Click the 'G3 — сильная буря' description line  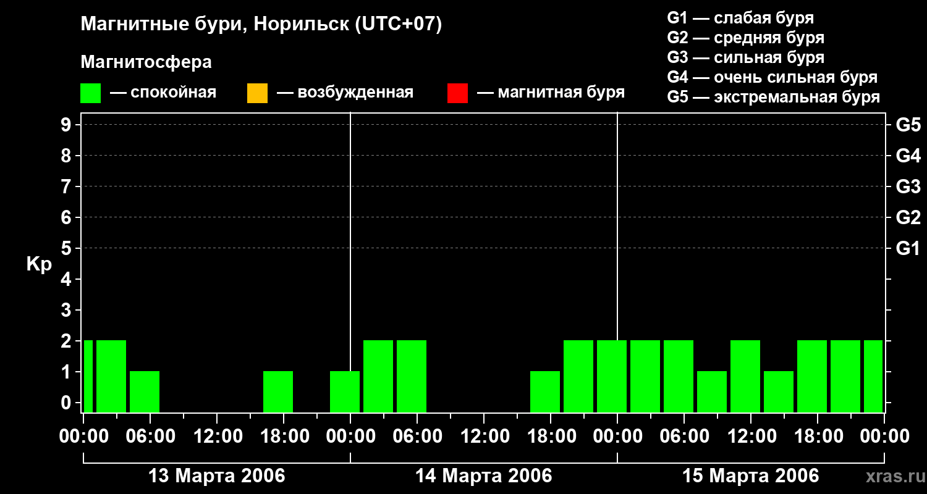pos(746,57)
